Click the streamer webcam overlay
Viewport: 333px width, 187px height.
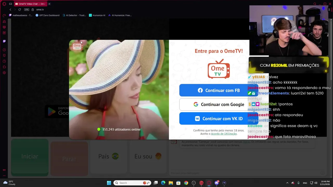coord(289,31)
